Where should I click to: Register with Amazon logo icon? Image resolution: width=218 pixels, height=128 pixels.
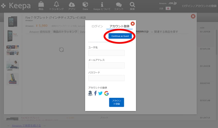[90, 93]
